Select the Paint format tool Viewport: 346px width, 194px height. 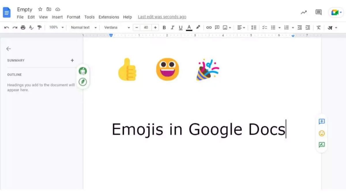pyautogui.click(x=40, y=28)
